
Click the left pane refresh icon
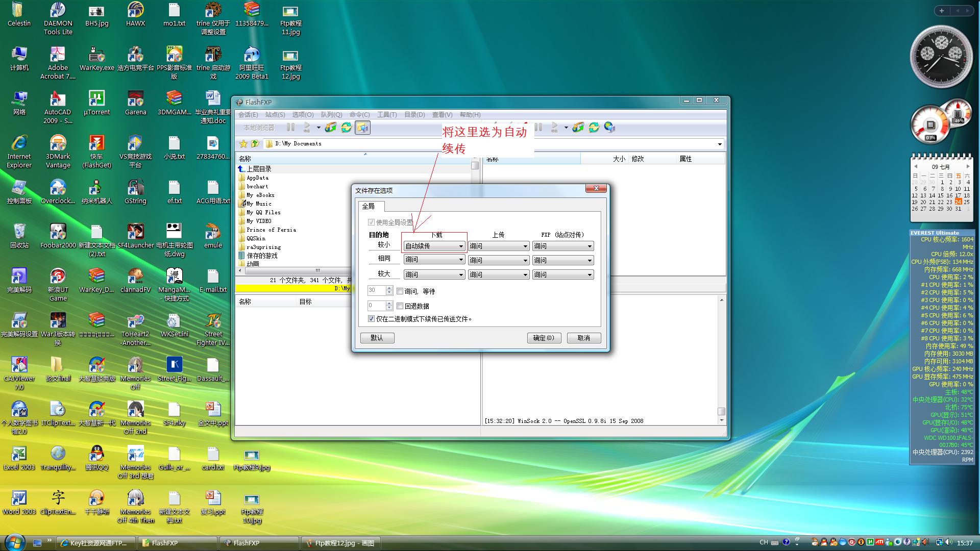pos(346,128)
